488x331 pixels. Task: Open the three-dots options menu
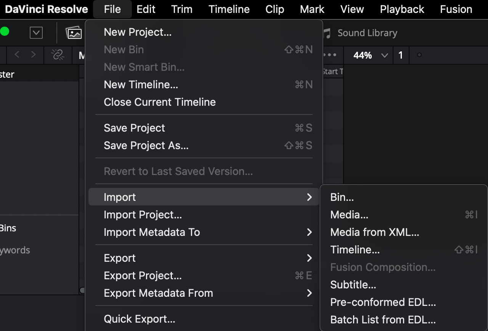330,55
